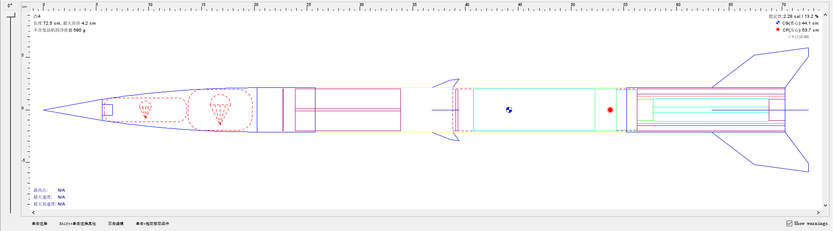Click the 双击编辑 hint text
Image resolution: width=833 pixels, height=231 pixels.
click(x=116, y=224)
